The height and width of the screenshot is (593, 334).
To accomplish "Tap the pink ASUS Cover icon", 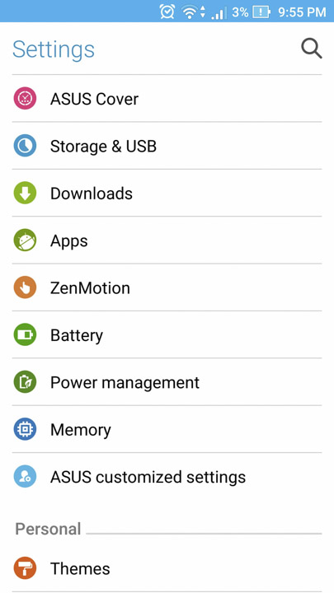I will pos(25,98).
